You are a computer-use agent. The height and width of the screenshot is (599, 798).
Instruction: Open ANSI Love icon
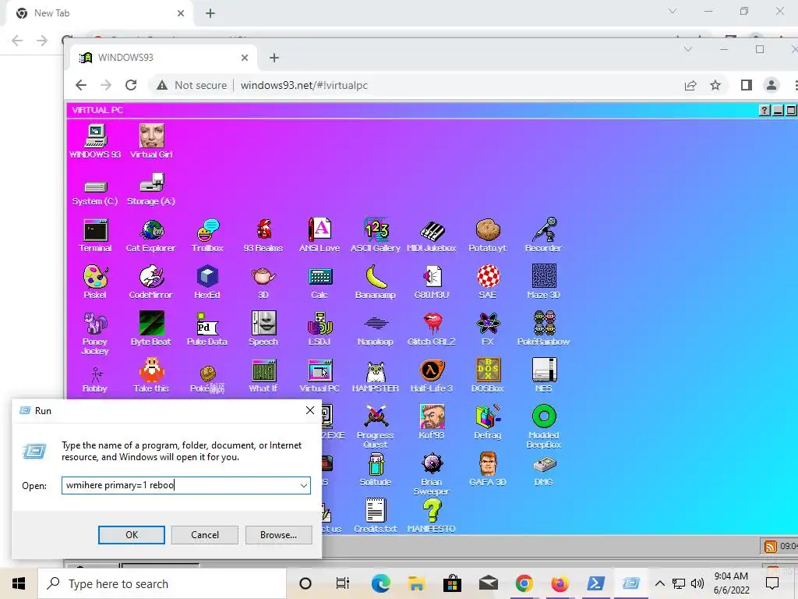[x=320, y=236]
